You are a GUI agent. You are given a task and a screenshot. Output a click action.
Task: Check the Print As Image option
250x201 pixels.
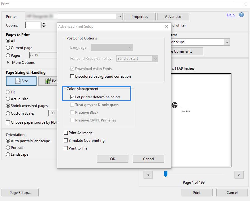[66, 133]
